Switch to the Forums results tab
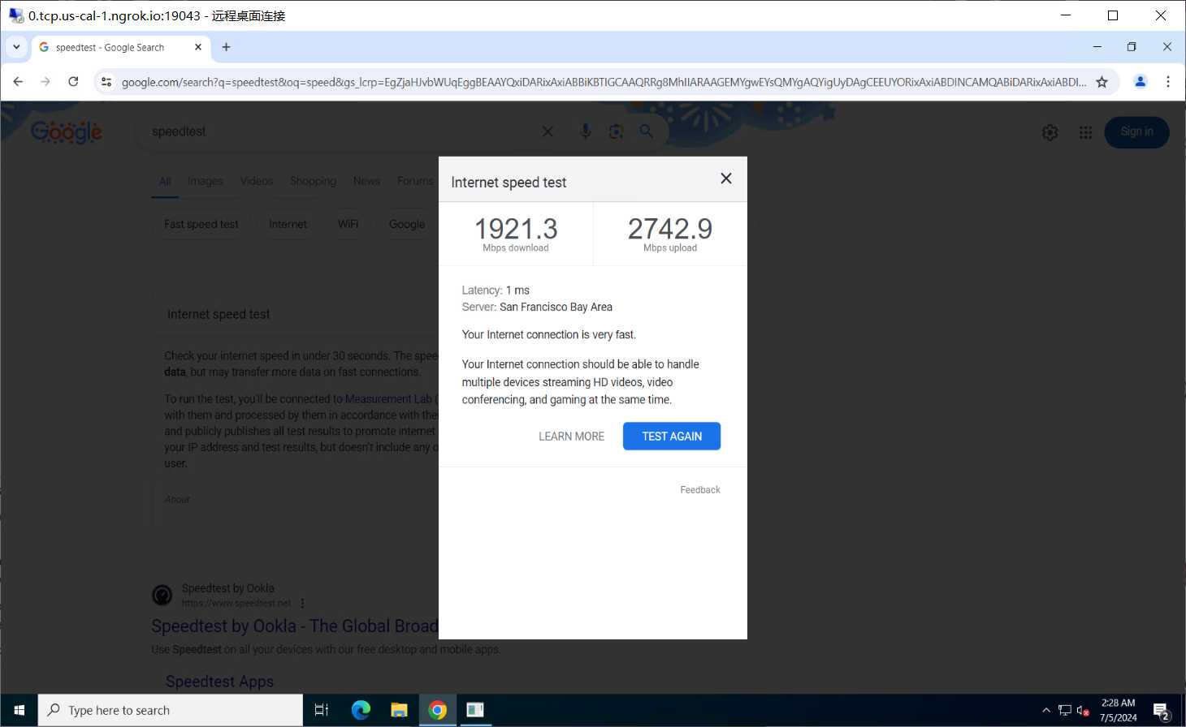The height and width of the screenshot is (727, 1186). point(415,181)
